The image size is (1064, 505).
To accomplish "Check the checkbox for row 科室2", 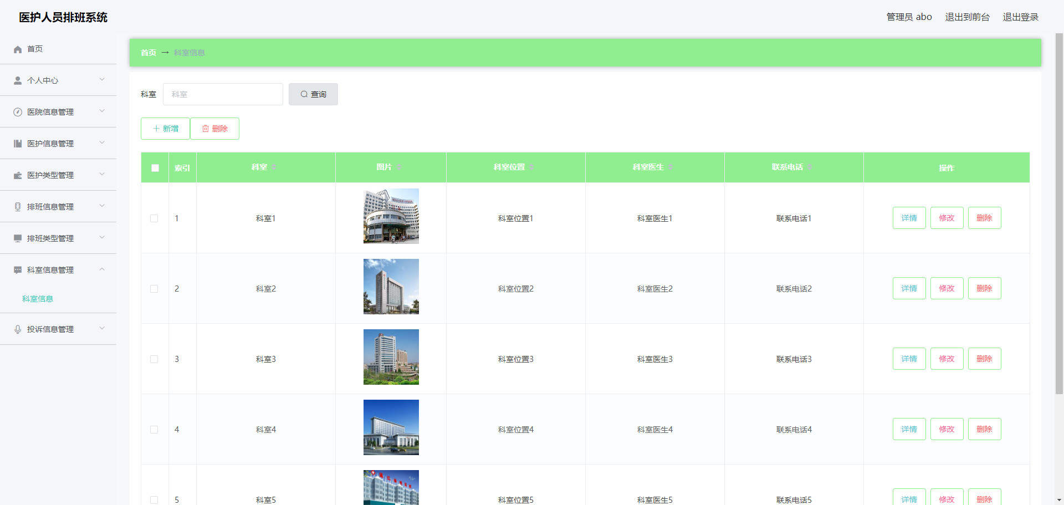I will tap(154, 289).
